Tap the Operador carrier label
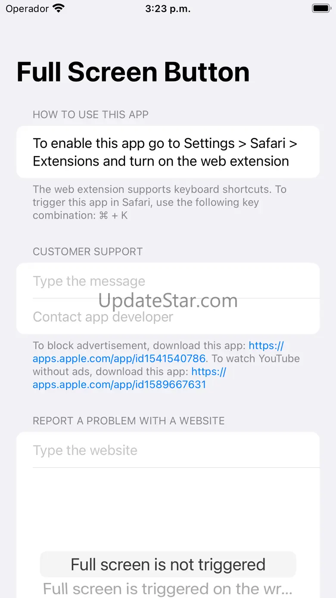Viewport: 336px width, 598px height. [x=27, y=8]
